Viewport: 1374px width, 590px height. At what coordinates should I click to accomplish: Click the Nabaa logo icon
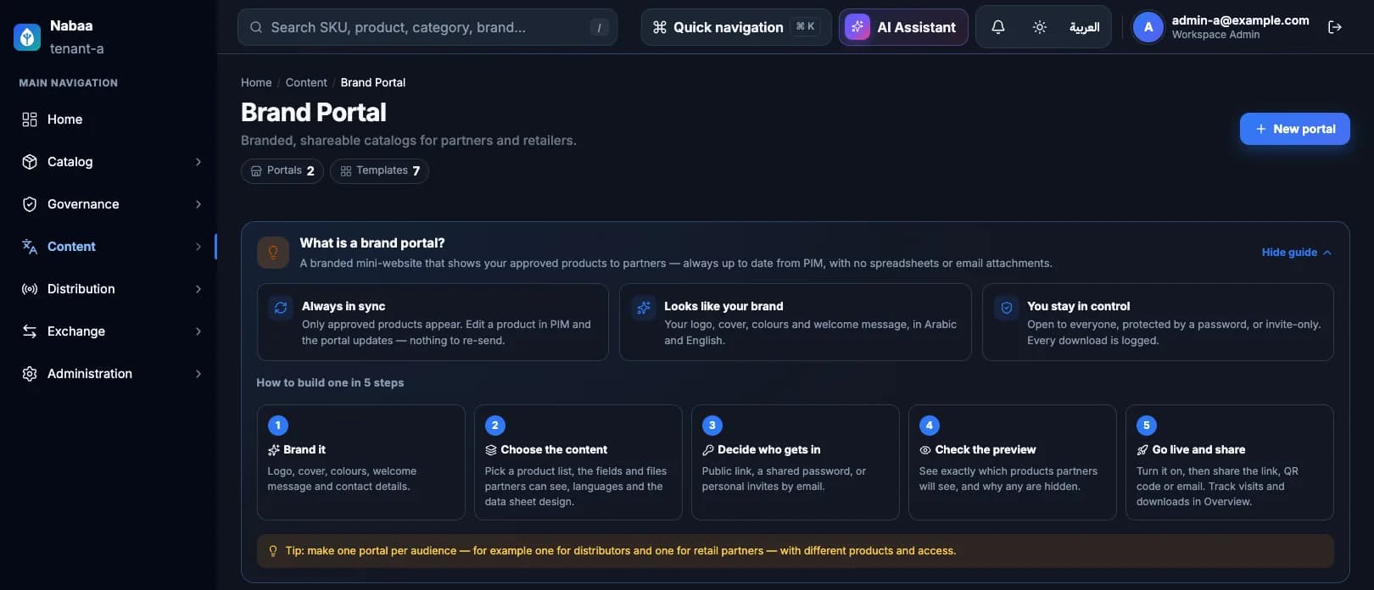[27, 37]
